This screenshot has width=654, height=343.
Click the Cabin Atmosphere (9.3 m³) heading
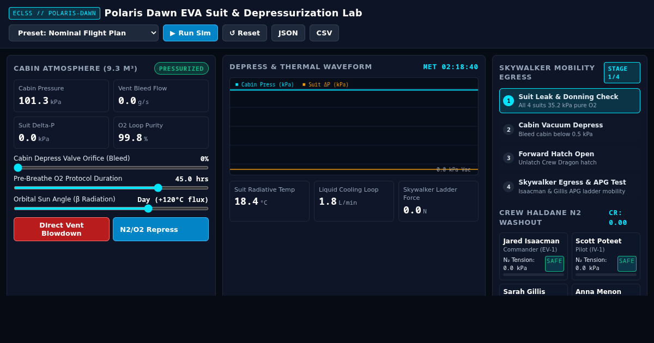tap(76, 69)
